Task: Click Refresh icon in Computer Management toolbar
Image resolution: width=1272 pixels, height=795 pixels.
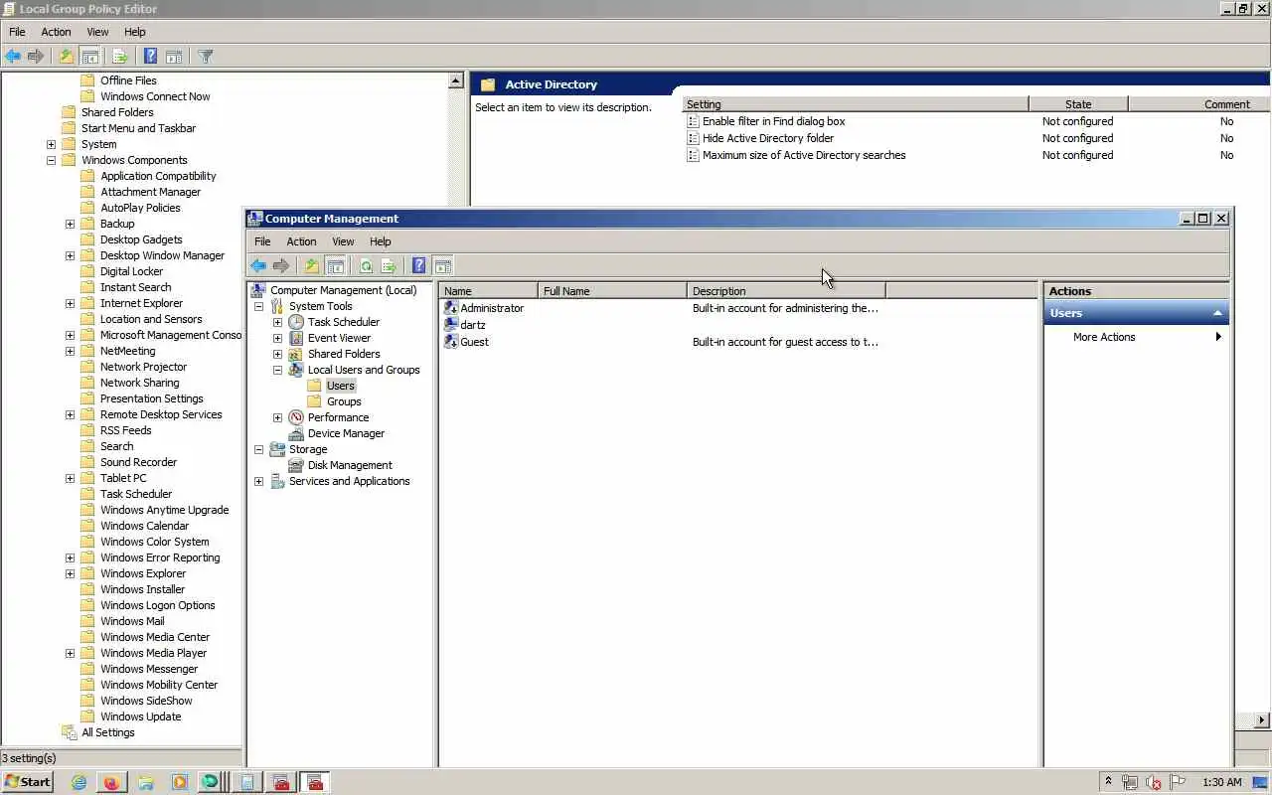Action: coord(366,265)
